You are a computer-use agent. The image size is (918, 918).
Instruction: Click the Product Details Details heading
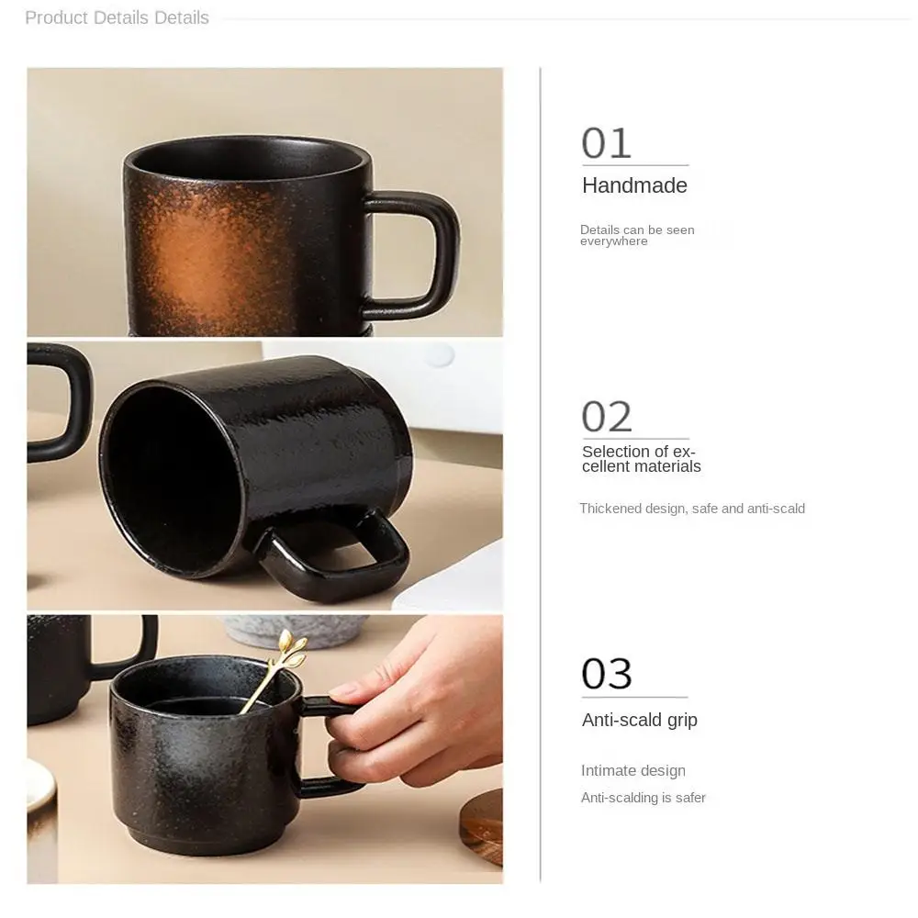(x=117, y=17)
